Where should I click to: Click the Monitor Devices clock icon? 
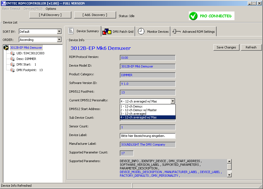click(x=141, y=31)
